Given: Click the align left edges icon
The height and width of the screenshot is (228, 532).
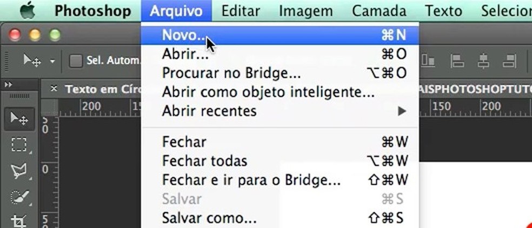Looking at the screenshot, I should pos(457,61).
